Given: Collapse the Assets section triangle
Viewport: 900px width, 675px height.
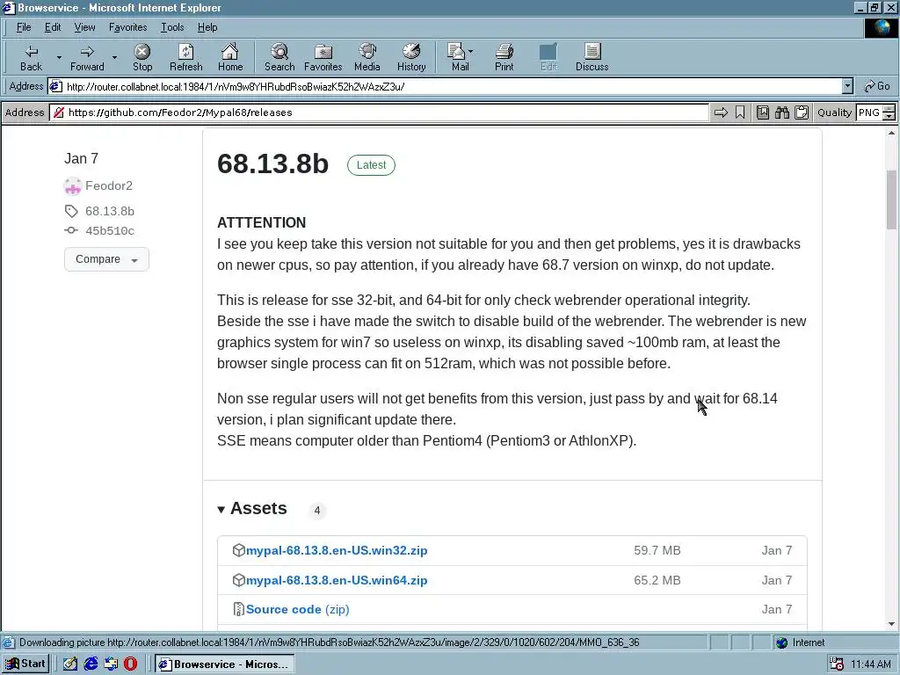Looking at the screenshot, I should pyautogui.click(x=221, y=510).
